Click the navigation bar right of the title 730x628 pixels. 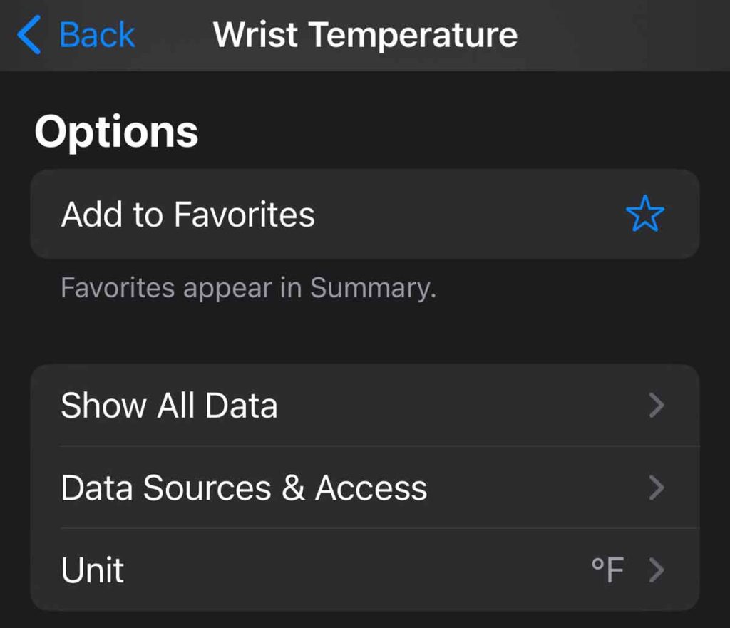click(x=627, y=35)
